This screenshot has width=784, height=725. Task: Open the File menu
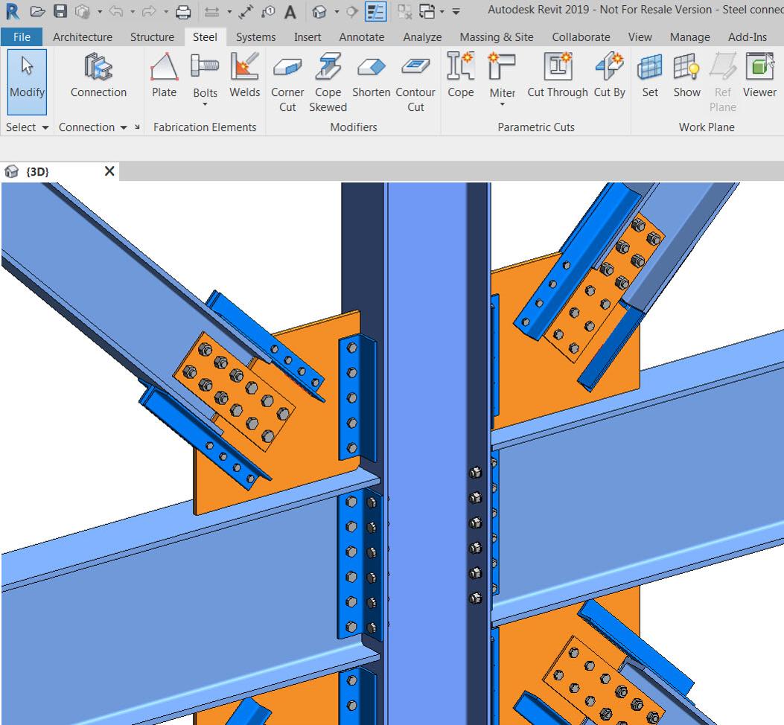22,37
